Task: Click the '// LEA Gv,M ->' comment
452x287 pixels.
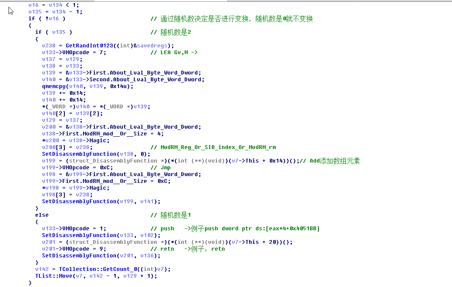Action: 174,52
